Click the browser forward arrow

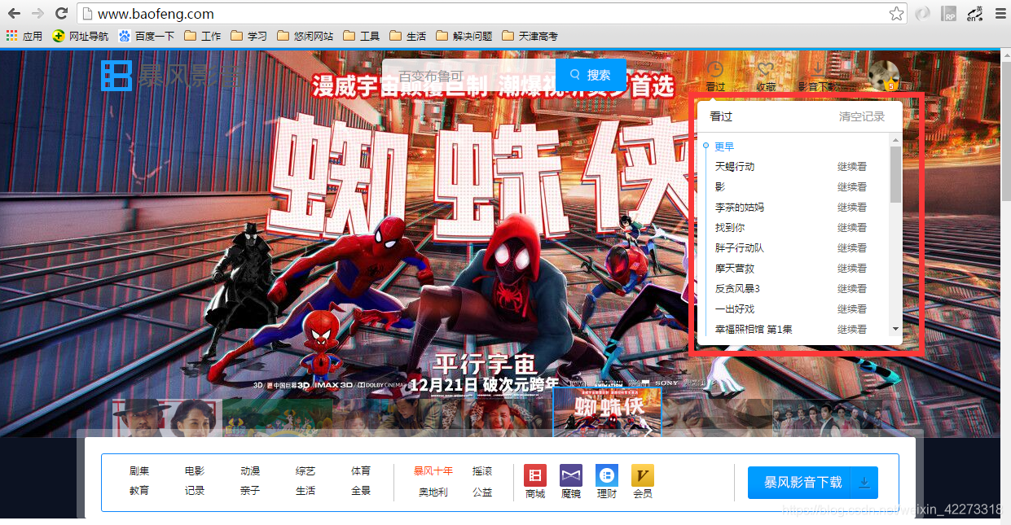37,14
